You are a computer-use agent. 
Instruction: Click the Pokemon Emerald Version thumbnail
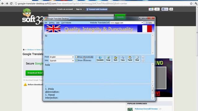coord(130,109)
